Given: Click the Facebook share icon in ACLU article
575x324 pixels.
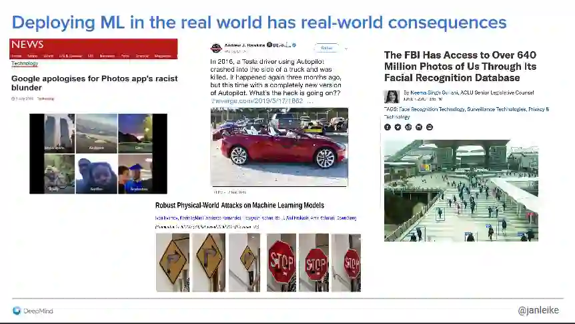Looking at the screenshot, I should pyautogui.click(x=388, y=127).
